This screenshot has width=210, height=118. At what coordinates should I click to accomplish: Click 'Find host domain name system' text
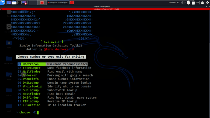(x=72, y=98)
